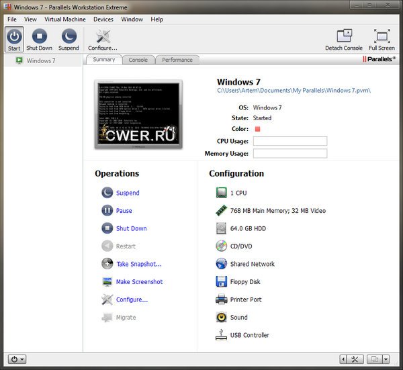
Task: Open the Virtual Machine menu
Action: click(64, 19)
